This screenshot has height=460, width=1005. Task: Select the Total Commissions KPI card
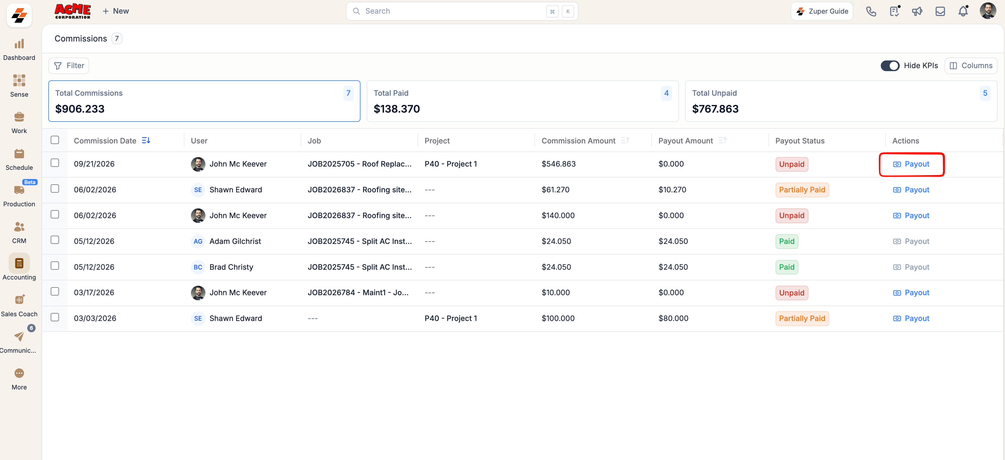tap(204, 101)
